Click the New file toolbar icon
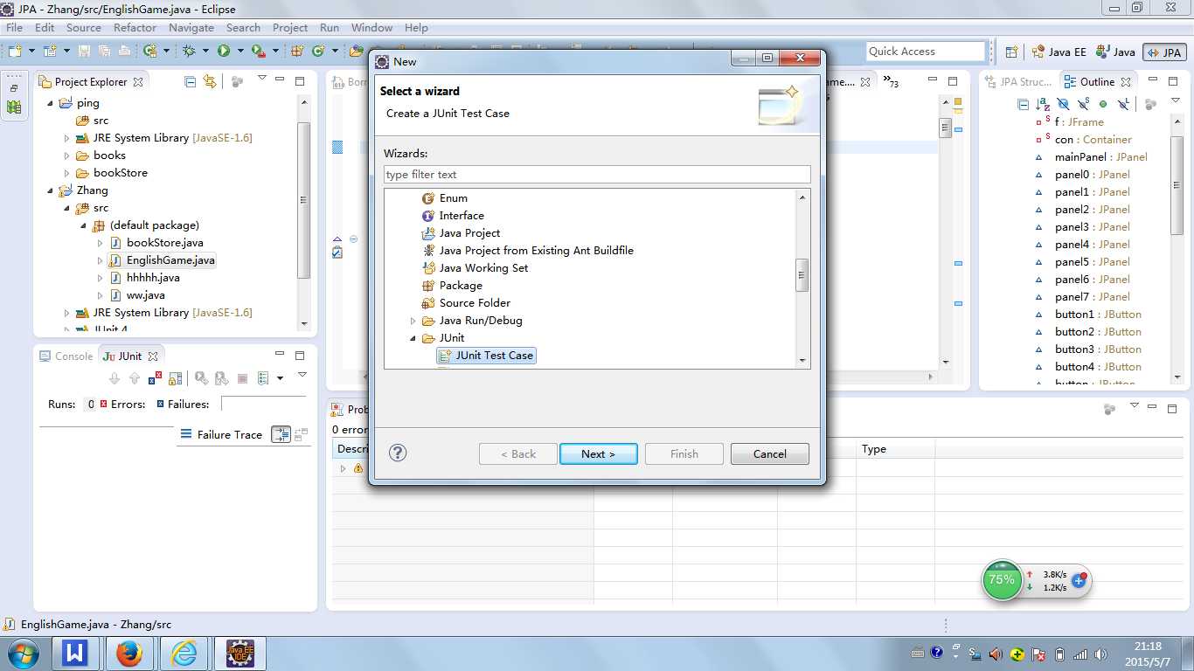 pos(15,52)
